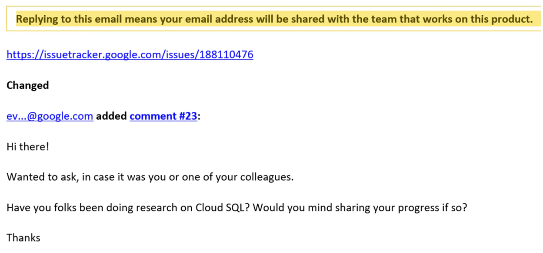Click the yellow reply warning banner
Viewport: 543px width, 253px height.
tap(274, 19)
